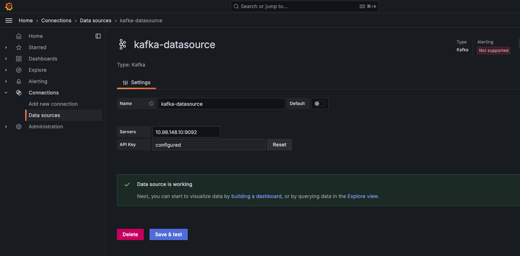
Task: Click the Data source is working message
Action: pyautogui.click(x=165, y=184)
